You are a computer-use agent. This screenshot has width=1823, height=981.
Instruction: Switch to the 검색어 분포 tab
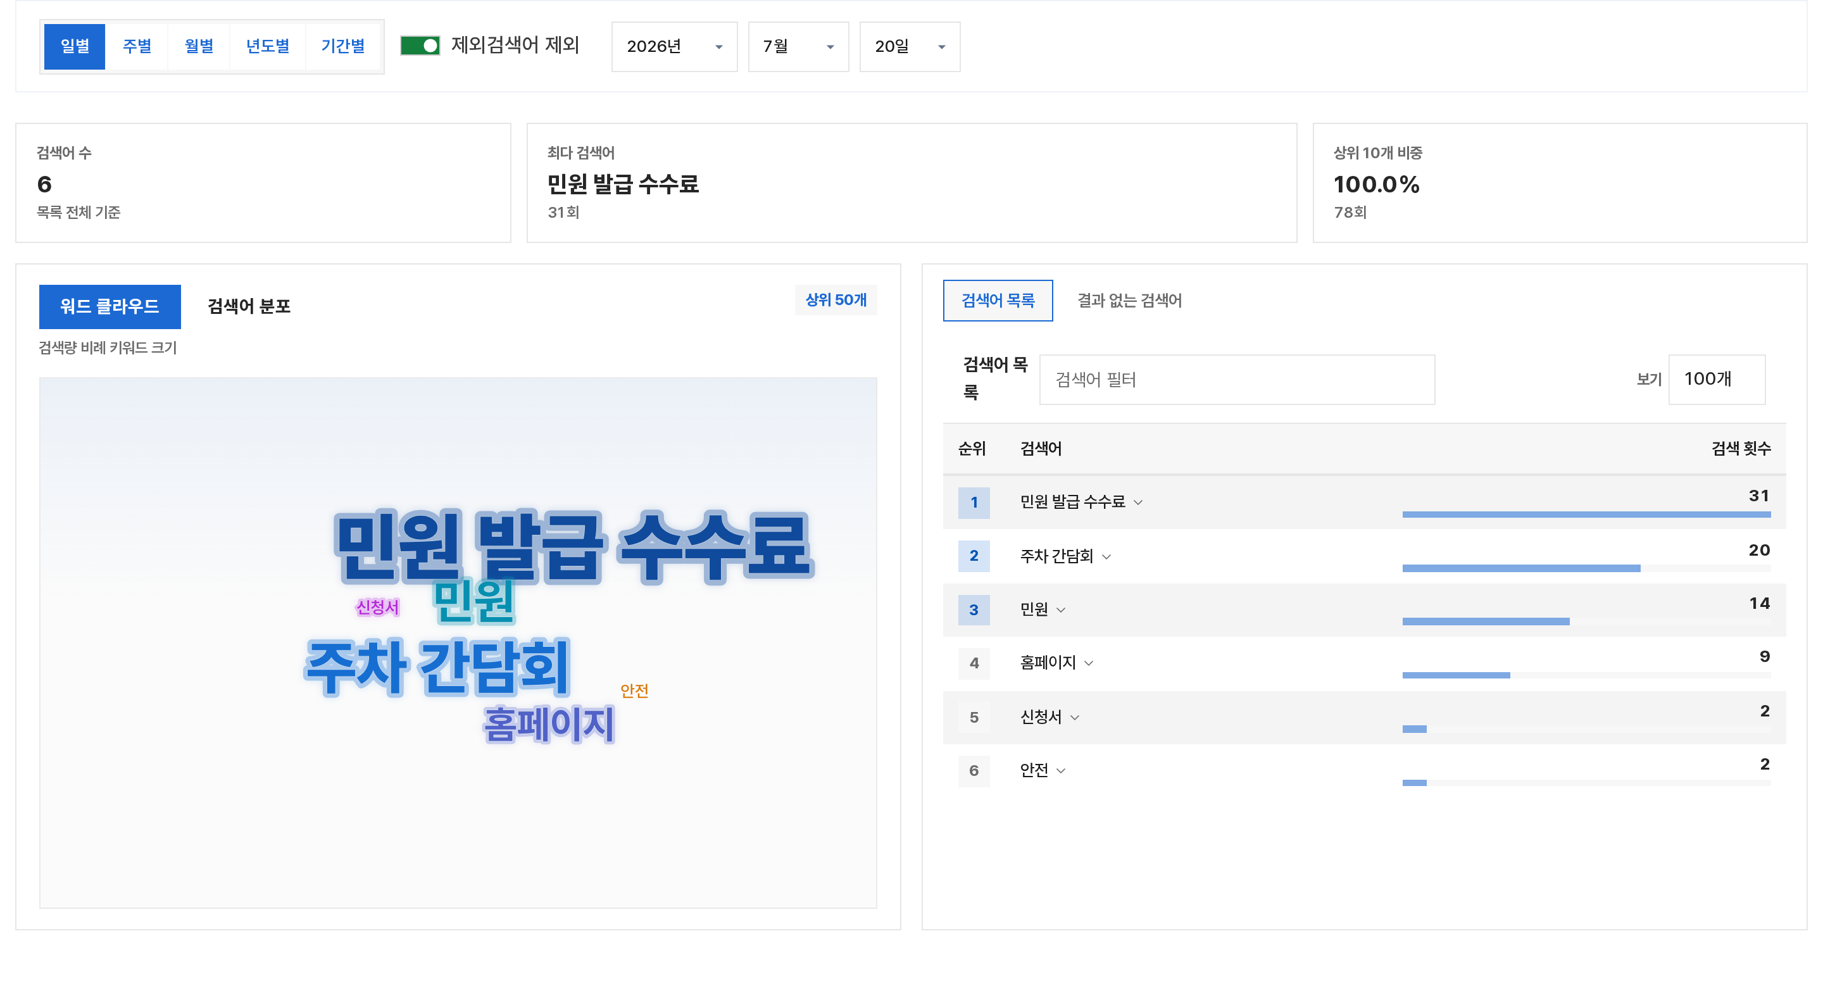coord(249,306)
